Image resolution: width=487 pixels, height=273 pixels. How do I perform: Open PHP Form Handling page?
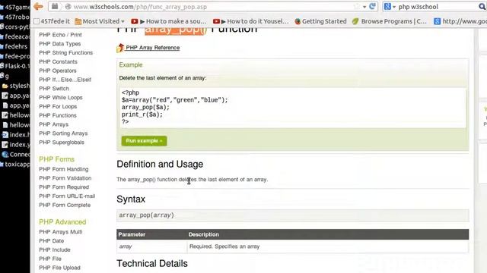pyautogui.click(x=64, y=169)
